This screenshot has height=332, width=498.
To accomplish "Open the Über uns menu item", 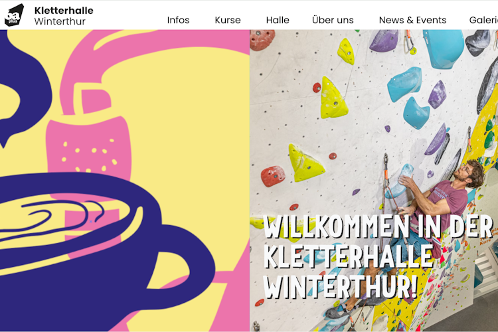I will [x=333, y=20].
